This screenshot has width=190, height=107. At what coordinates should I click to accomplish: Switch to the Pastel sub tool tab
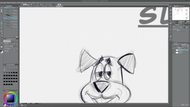click(x=15, y=8)
